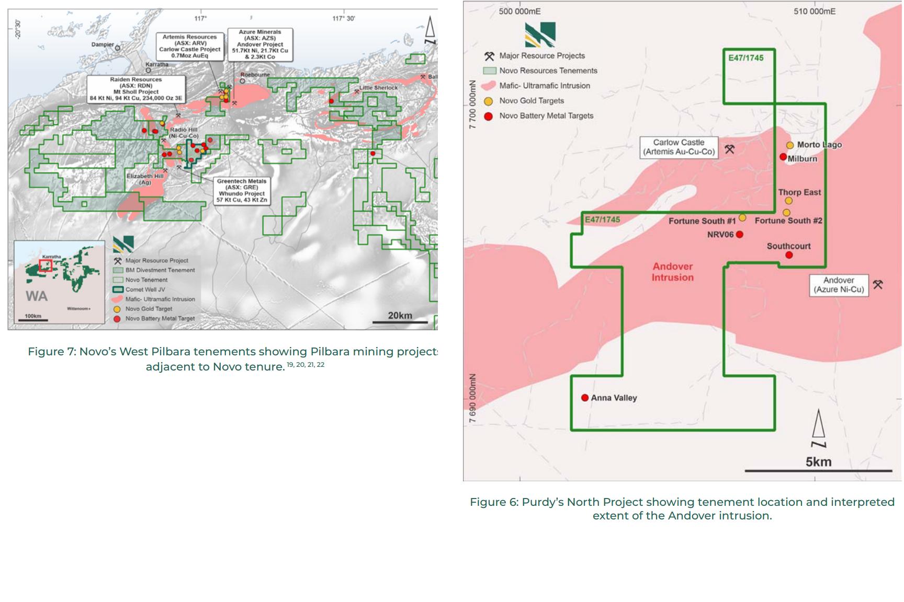Click the Carlow Castle (Artemis Au-Cu-Co) label box
This screenshot has height=602, width=904.
(x=679, y=147)
